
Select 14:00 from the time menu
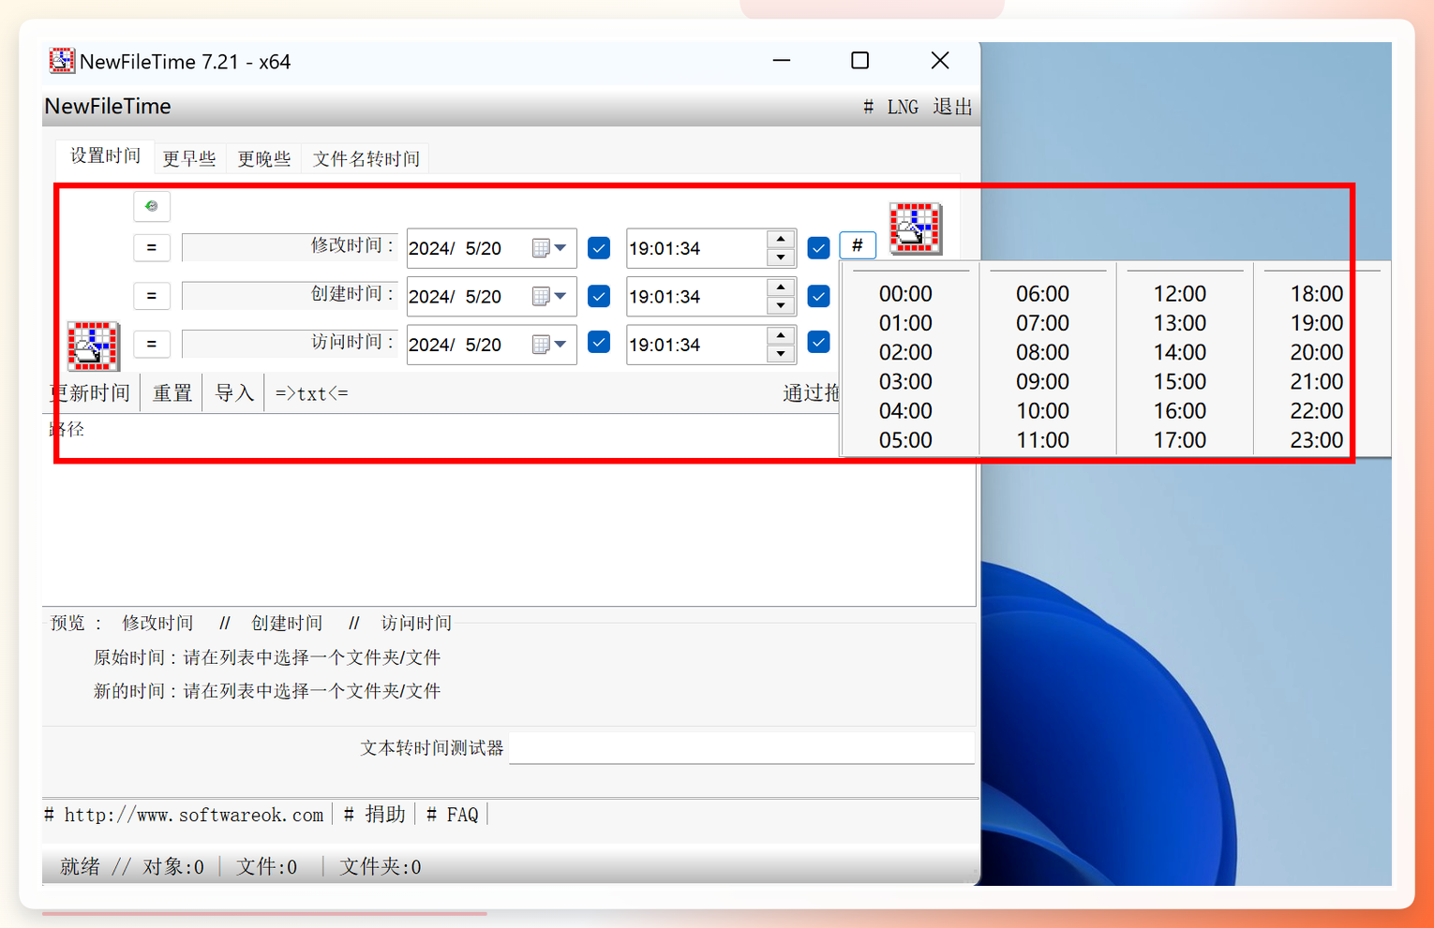point(1179,353)
